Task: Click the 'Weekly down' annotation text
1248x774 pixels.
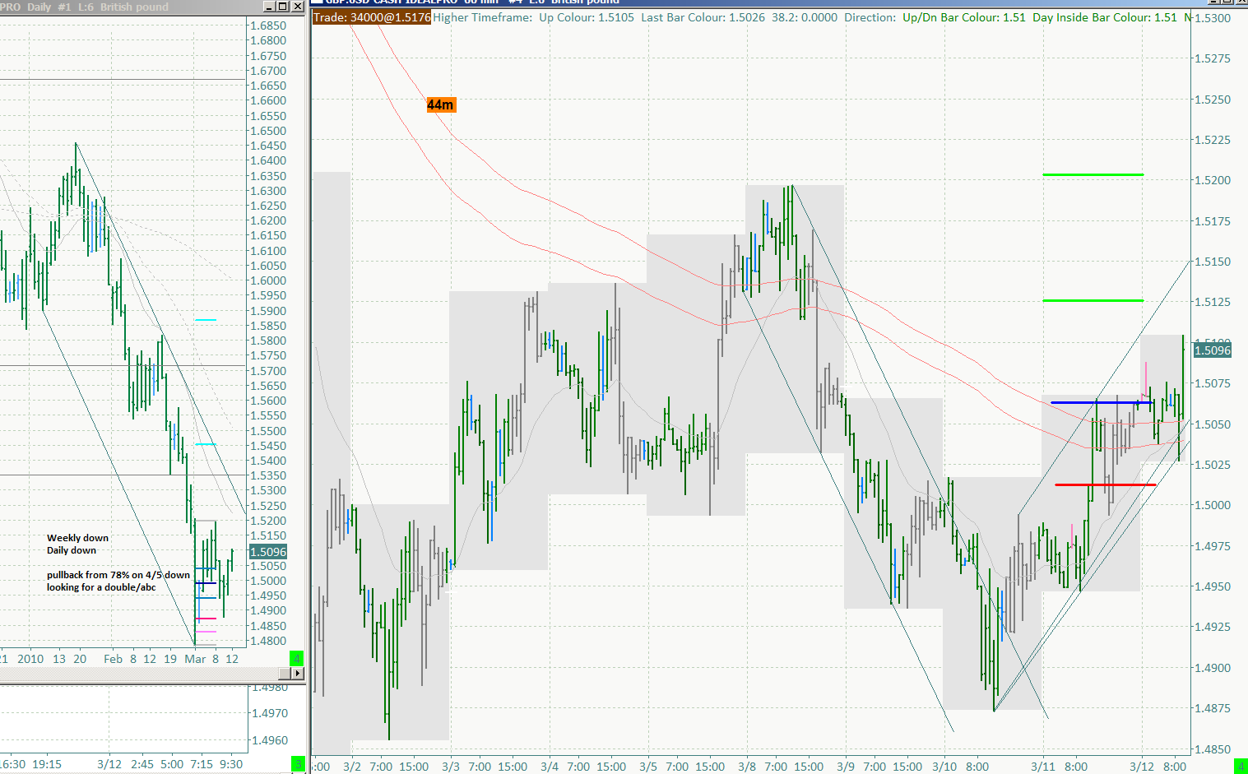Action: click(77, 538)
